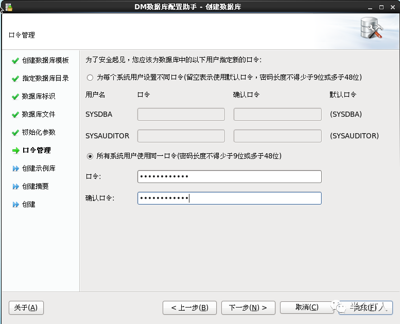400x324 pixels.
Task: Select 初始化参数 step in sidebar
Action: pyautogui.click(x=39, y=132)
